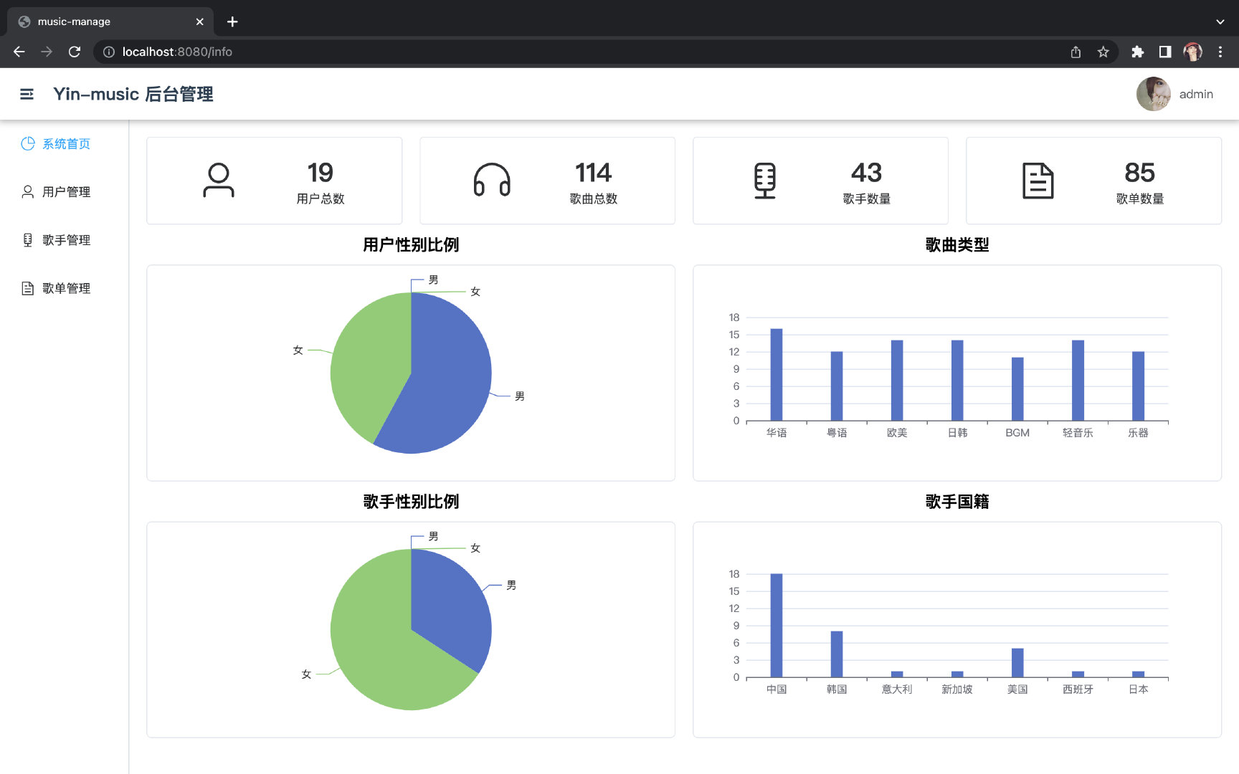Bookmark this page with the star icon

[1103, 52]
